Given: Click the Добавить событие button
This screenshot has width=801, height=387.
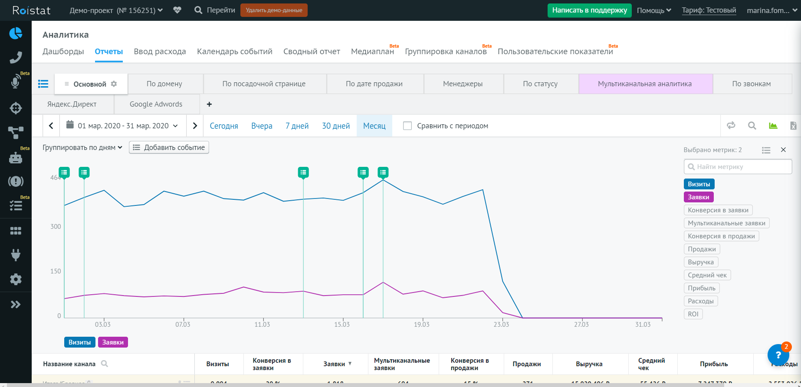Looking at the screenshot, I should click(x=169, y=148).
